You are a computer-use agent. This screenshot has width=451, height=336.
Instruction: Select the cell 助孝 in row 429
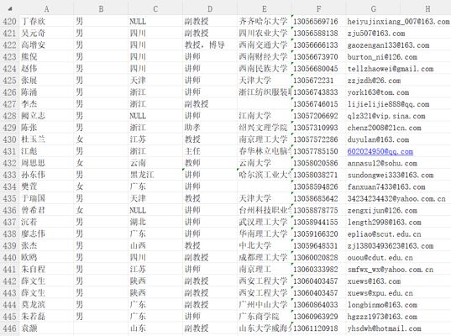(x=192, y=128)
